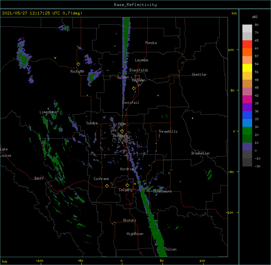
Task: Click the Innisfail city label
Action: coord(131,103)
